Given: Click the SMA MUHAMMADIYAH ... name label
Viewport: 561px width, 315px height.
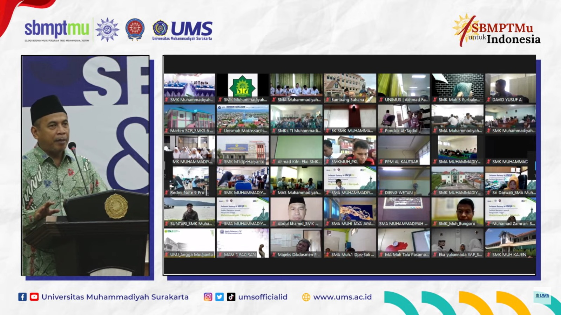Looking at the screenshot, I should coord(403,224).
